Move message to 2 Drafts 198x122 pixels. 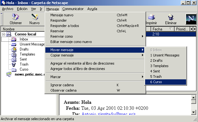[x=166, y=61]
